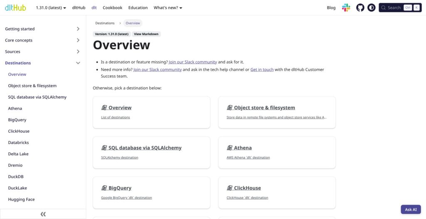Screen dimensions: 426x219
Task: Click the Get in touch link
Action: pyautogui.click(x=262, y=69)
